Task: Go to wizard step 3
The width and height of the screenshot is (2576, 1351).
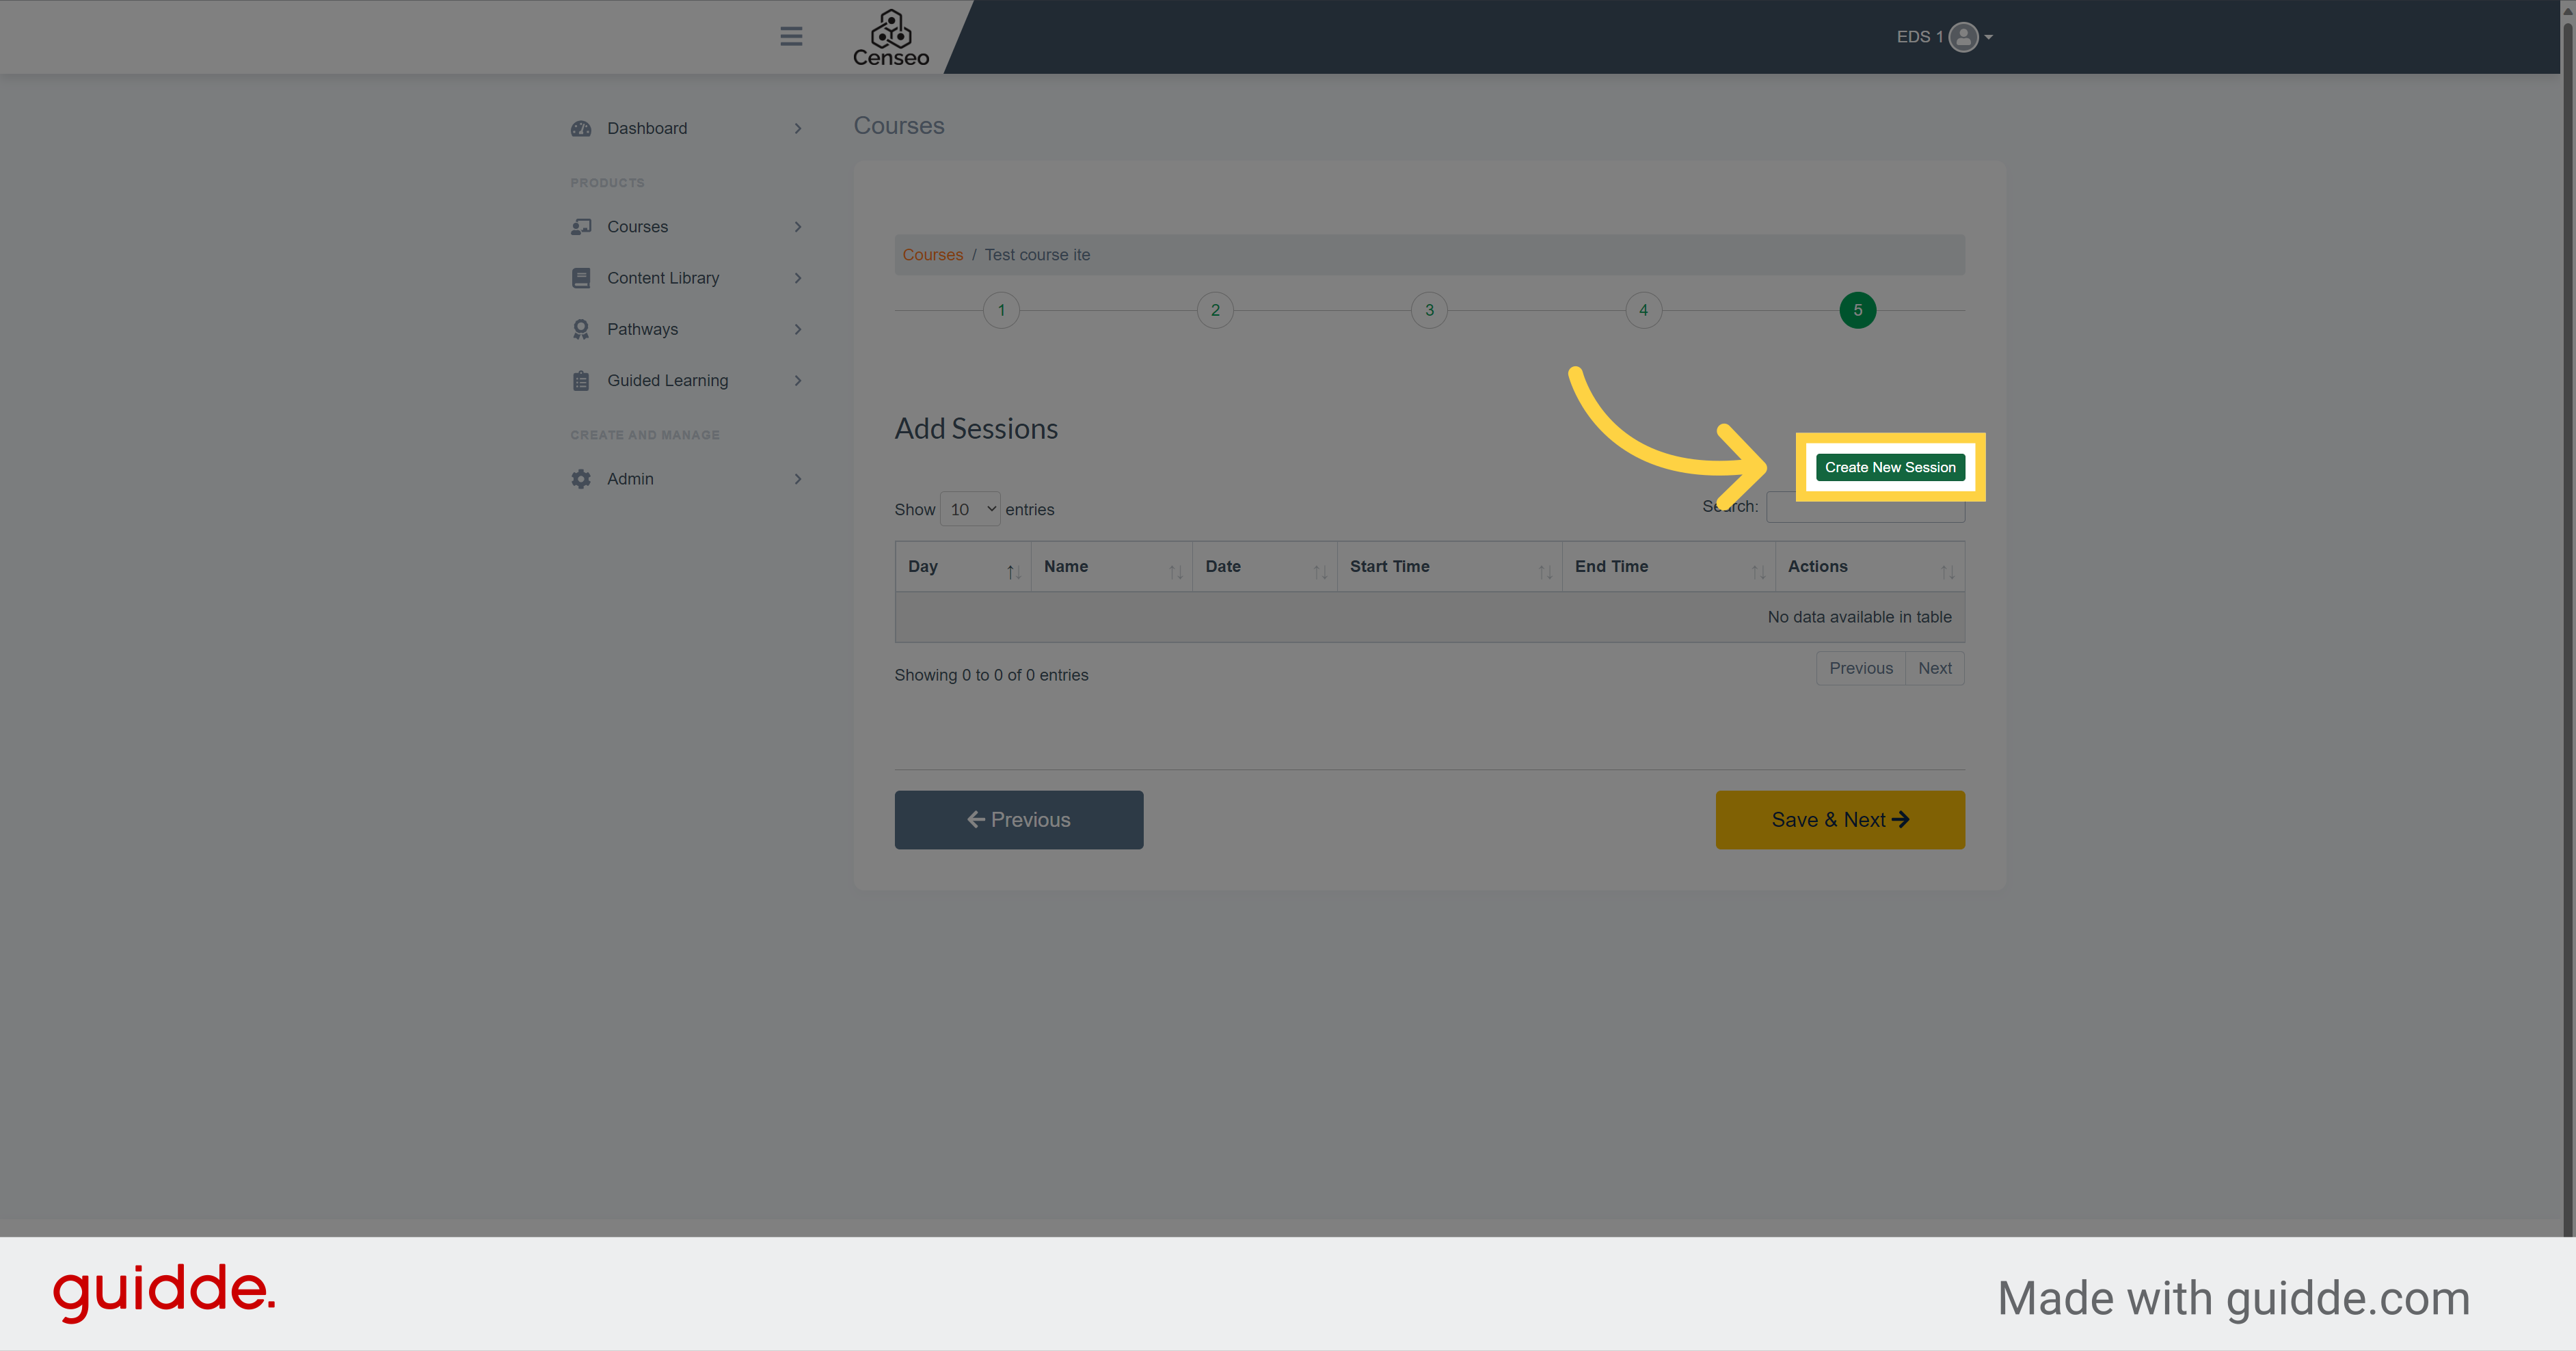Action: (x=1429, y=310)
